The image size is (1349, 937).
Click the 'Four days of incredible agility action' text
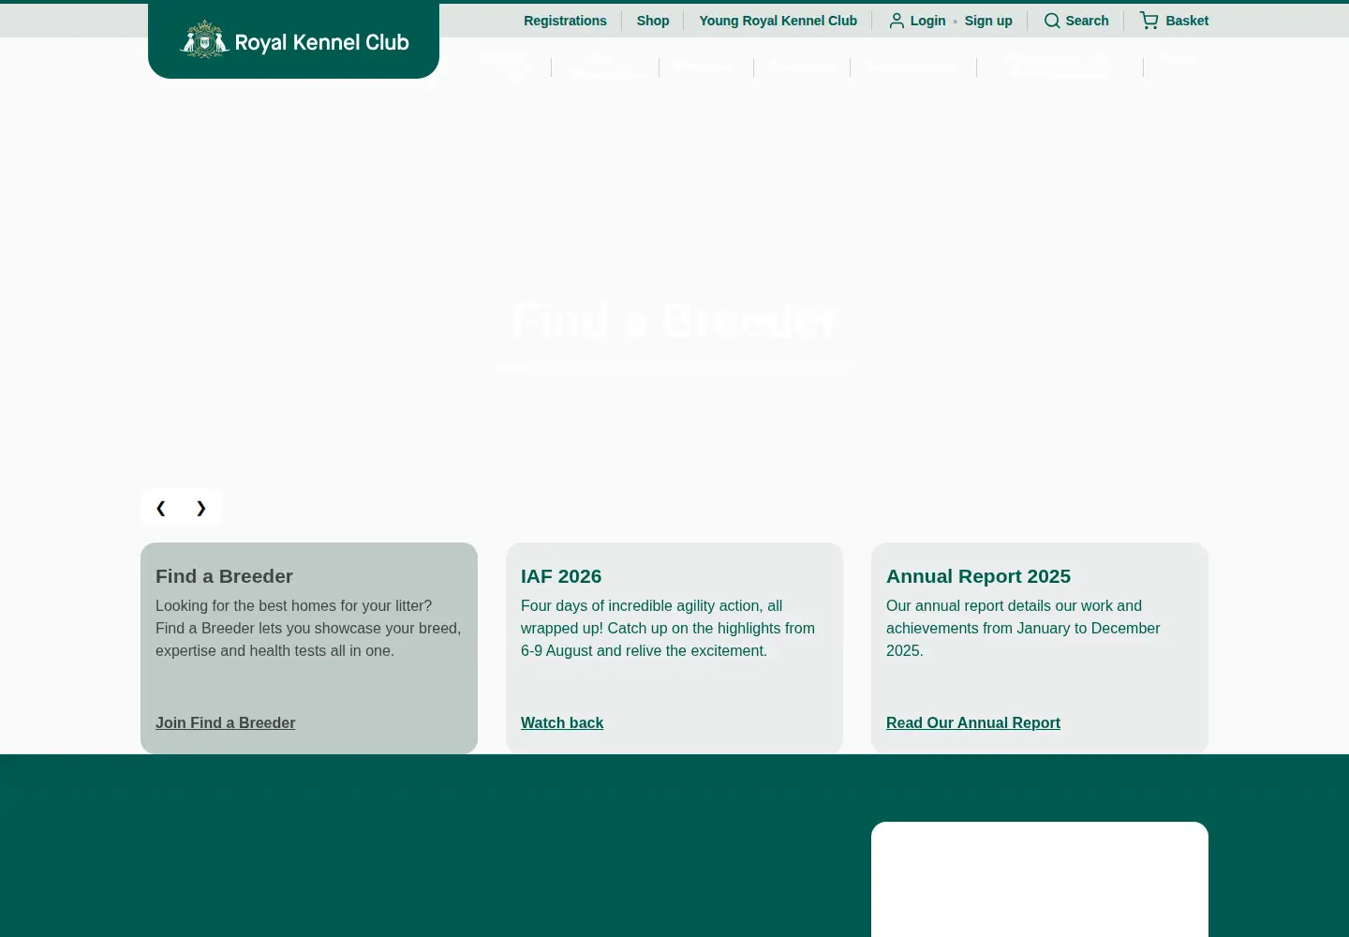(668, 628)
